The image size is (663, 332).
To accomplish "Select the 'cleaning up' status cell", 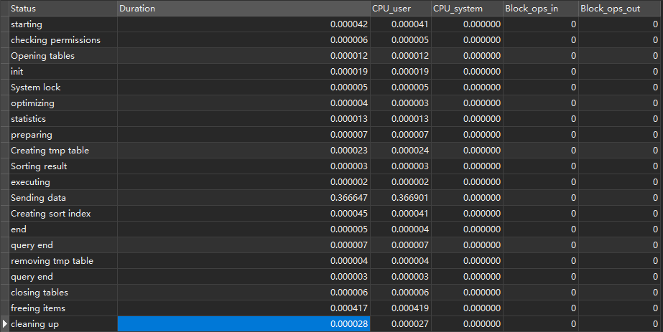I will (x=62, y=324).
